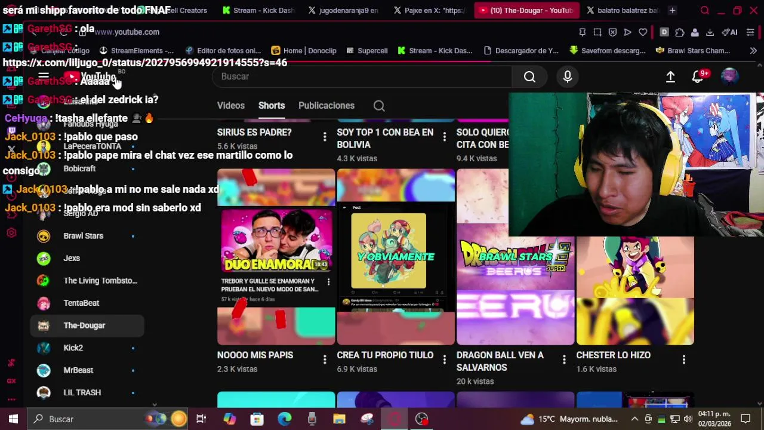Open the Editor de fotos onl... bookmark

[223, 51]
